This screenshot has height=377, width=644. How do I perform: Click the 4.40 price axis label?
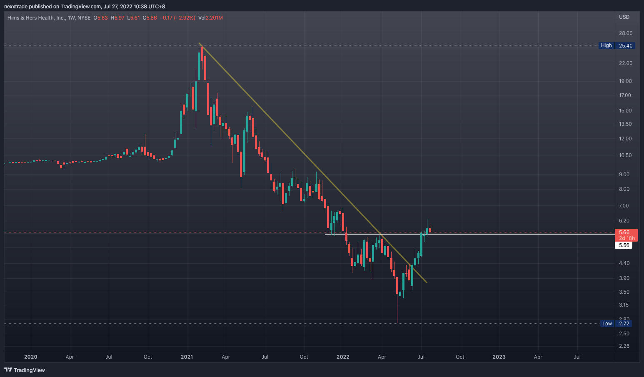(624, 263)
